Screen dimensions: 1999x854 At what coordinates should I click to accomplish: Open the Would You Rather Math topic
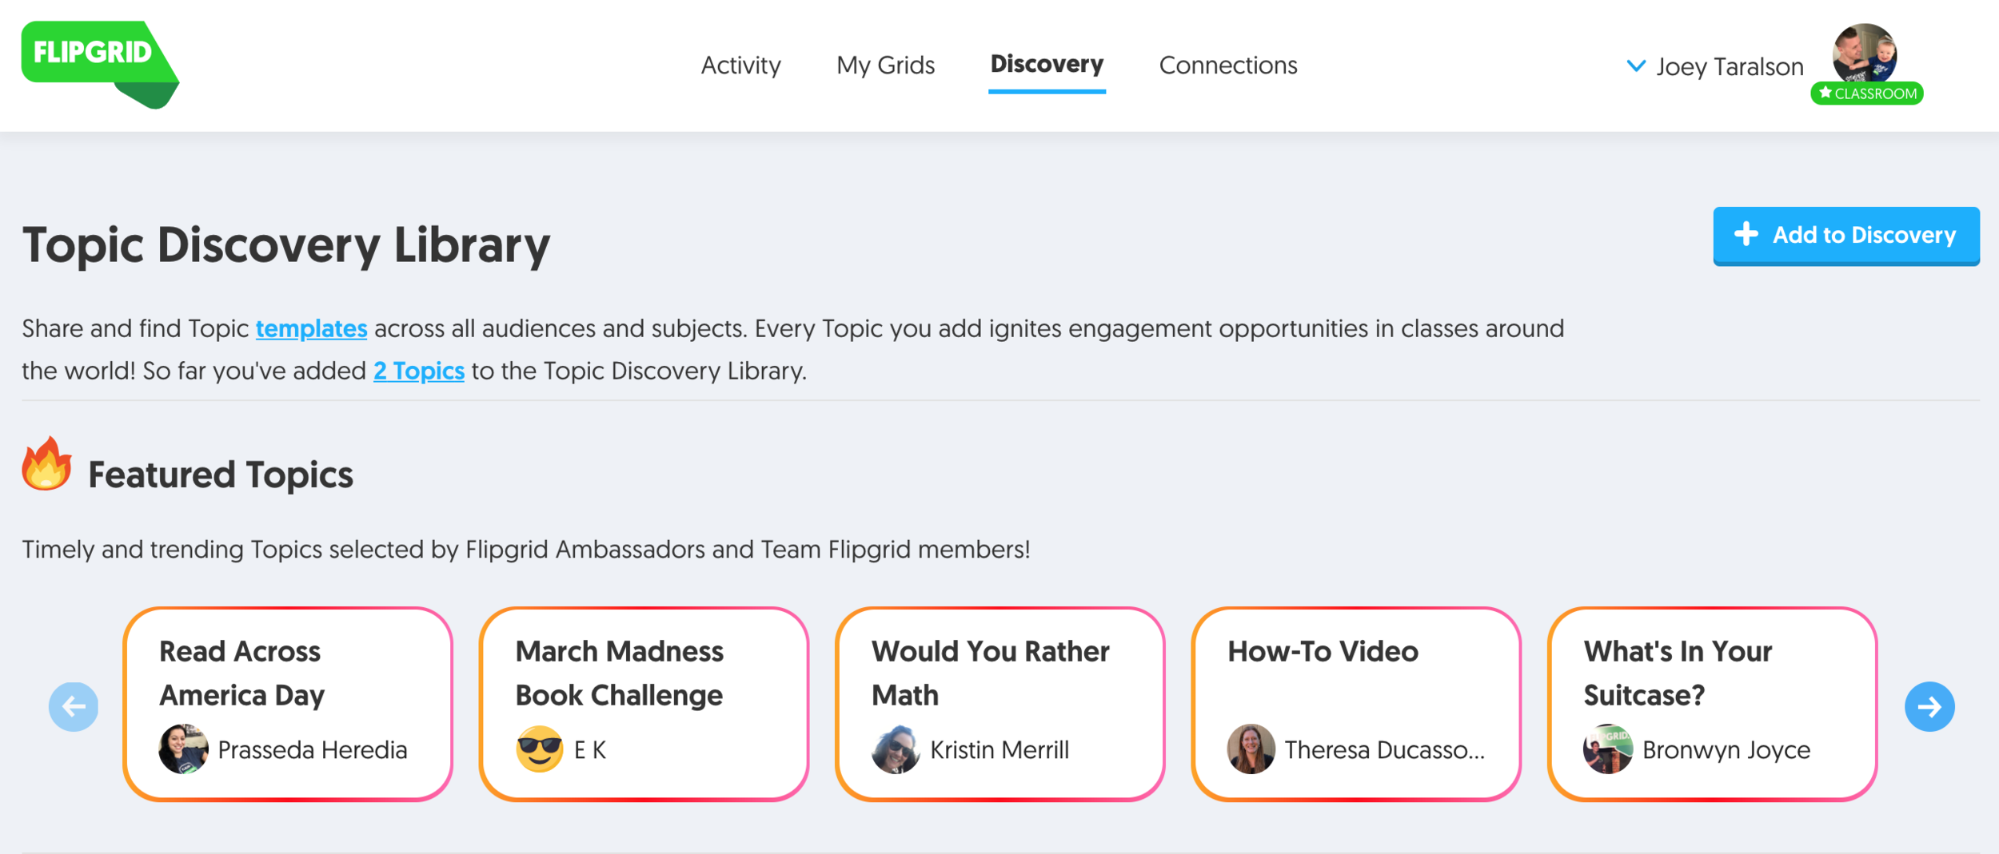tap(999, 704)
